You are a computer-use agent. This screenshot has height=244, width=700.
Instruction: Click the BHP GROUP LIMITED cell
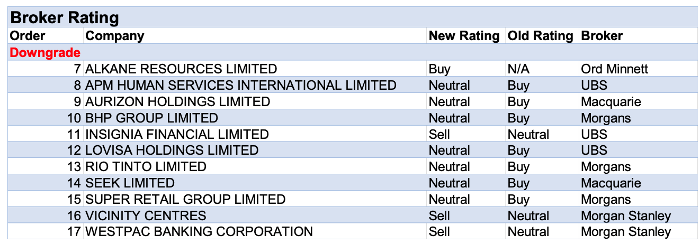[x=151, y=118]
